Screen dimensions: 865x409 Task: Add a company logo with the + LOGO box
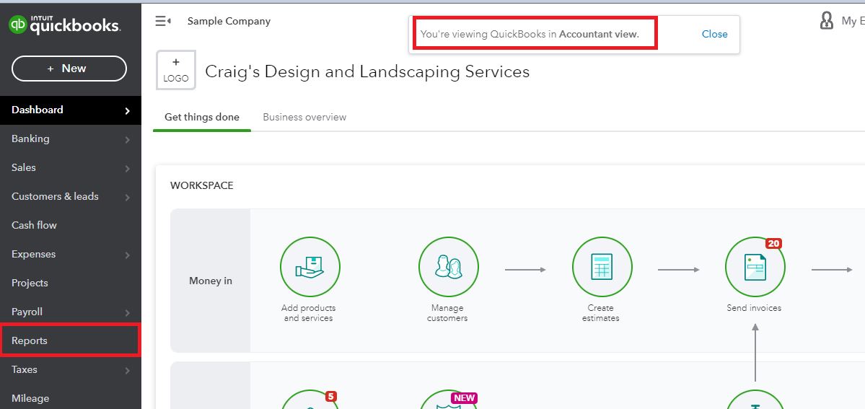click(x=176, y=70)
